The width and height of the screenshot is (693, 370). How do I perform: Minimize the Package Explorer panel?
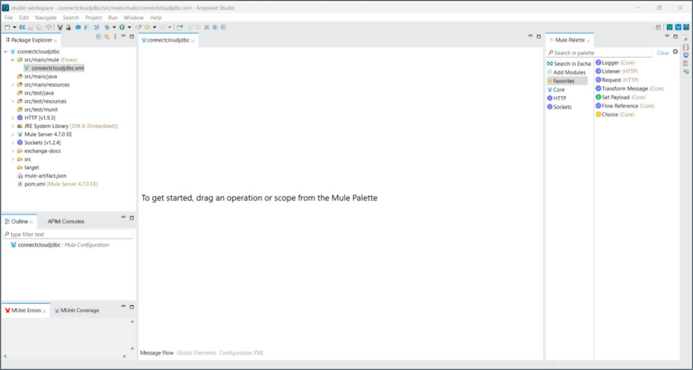click(124, 36)
